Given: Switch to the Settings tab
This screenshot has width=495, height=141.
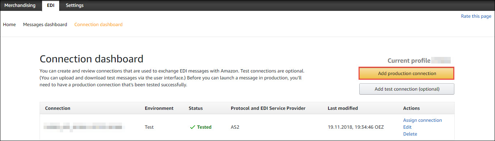Looking at the screenshot, I should pyautogui.click(x=74, y=5).
